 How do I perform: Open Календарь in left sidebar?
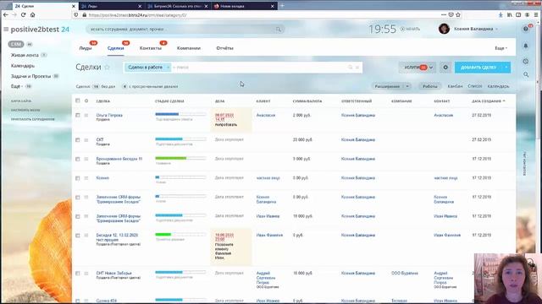(23, 66)
